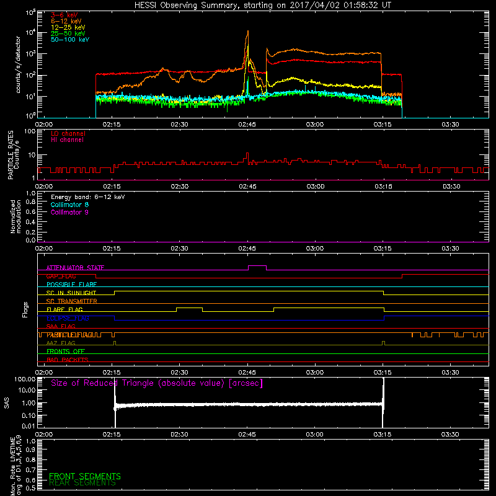Click the 03:30 tick under the Flags panel
The width and height of the screenshot is (496, 496).
[450, 373]
